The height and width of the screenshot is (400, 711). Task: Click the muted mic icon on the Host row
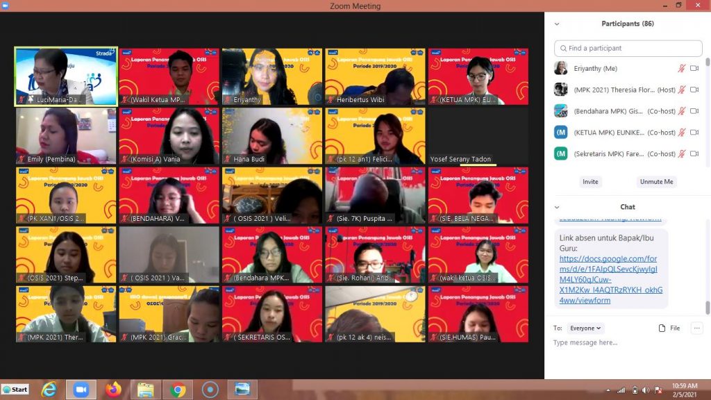tap(682, 90)
